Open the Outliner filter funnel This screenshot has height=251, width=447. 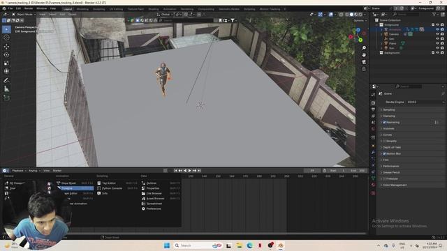click(x=434, y=14)
